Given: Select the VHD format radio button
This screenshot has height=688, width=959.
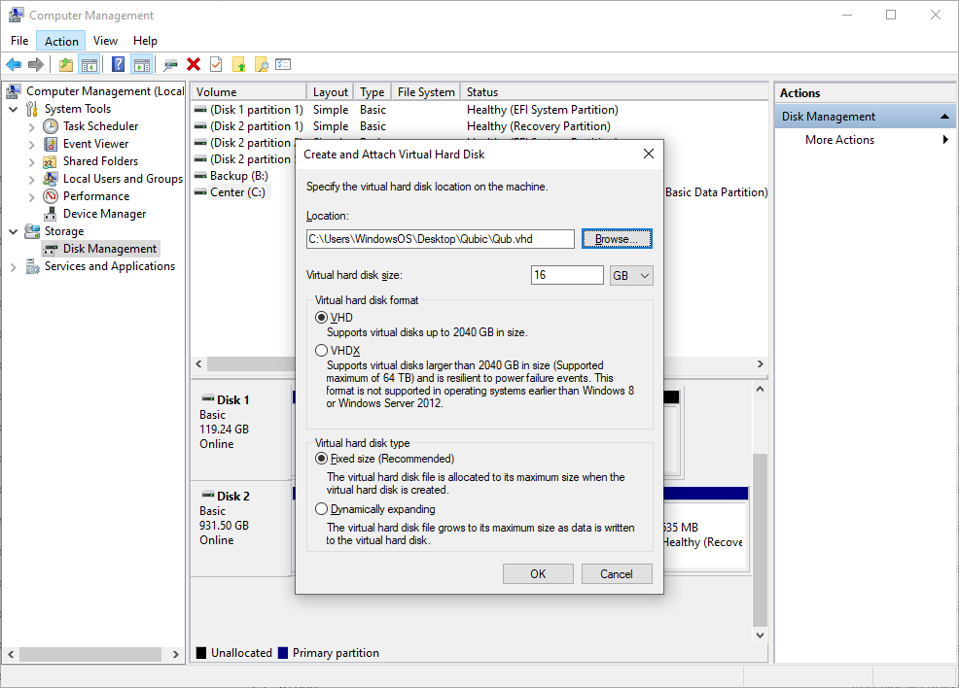Looking at the screenshot, I should pyautogui.click(x=321, y=317).
